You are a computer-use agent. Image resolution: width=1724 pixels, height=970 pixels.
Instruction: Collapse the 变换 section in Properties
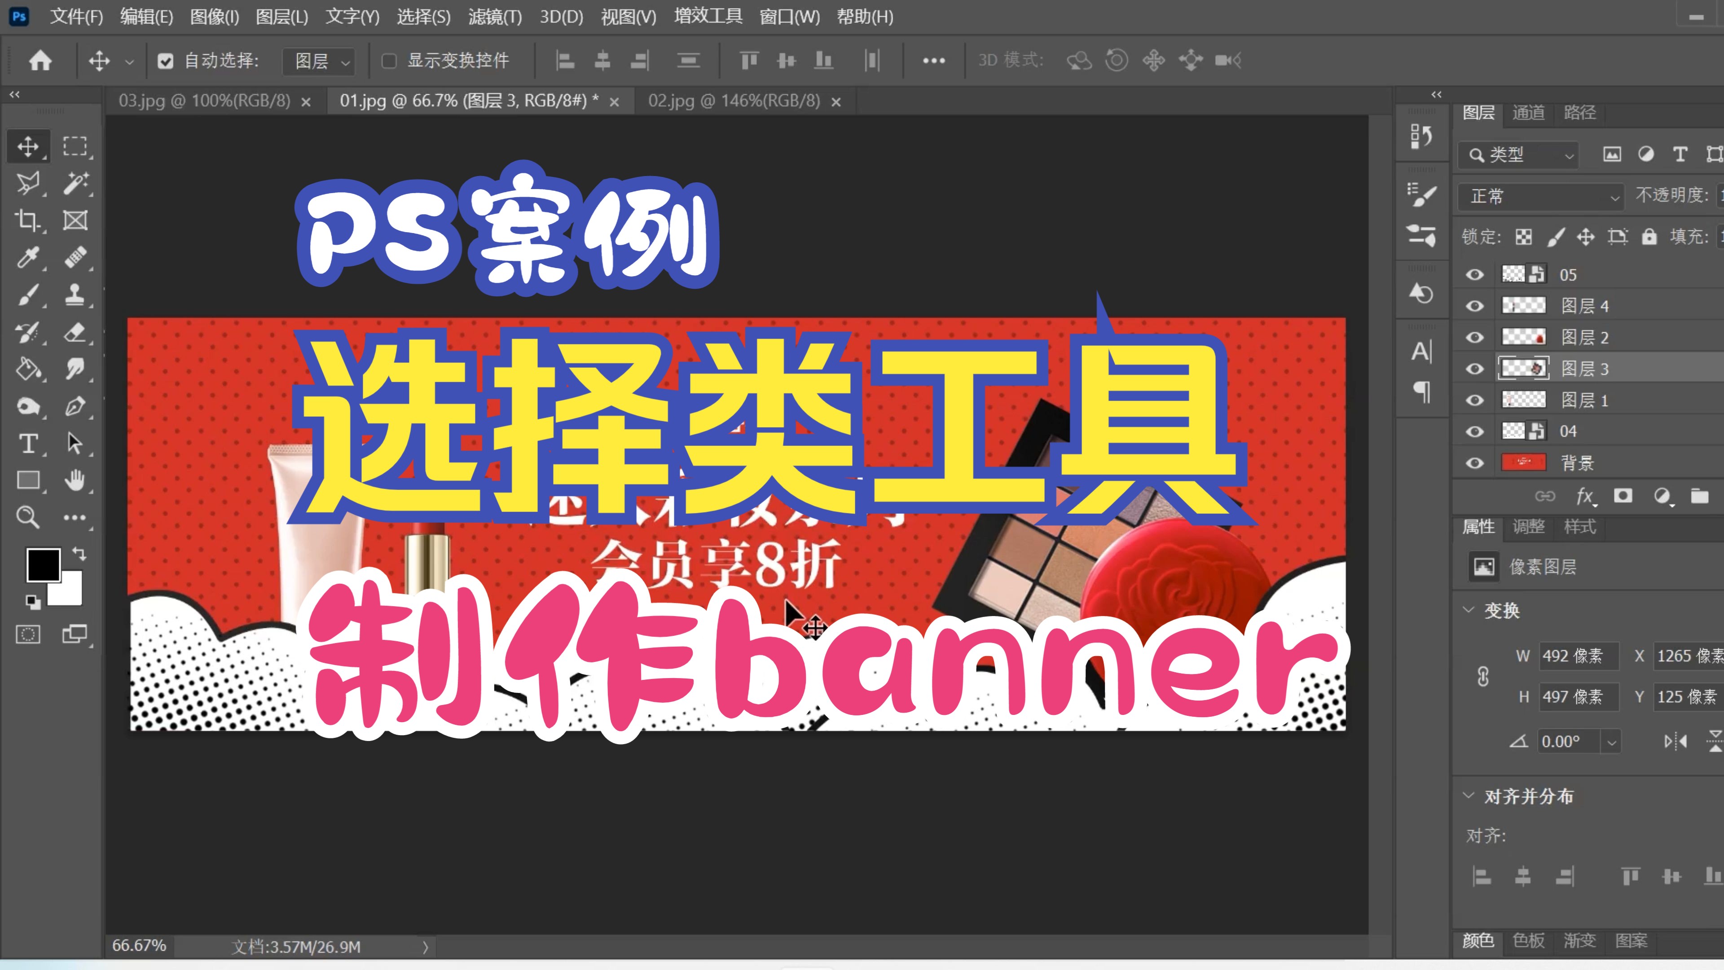click(1468, 611)
